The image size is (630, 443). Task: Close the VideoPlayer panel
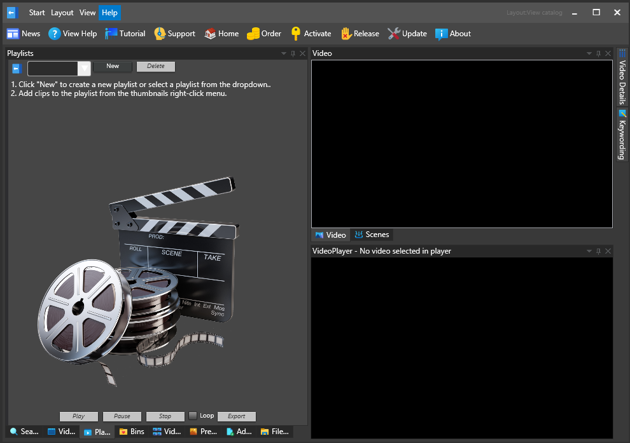[x=608, y=251]
